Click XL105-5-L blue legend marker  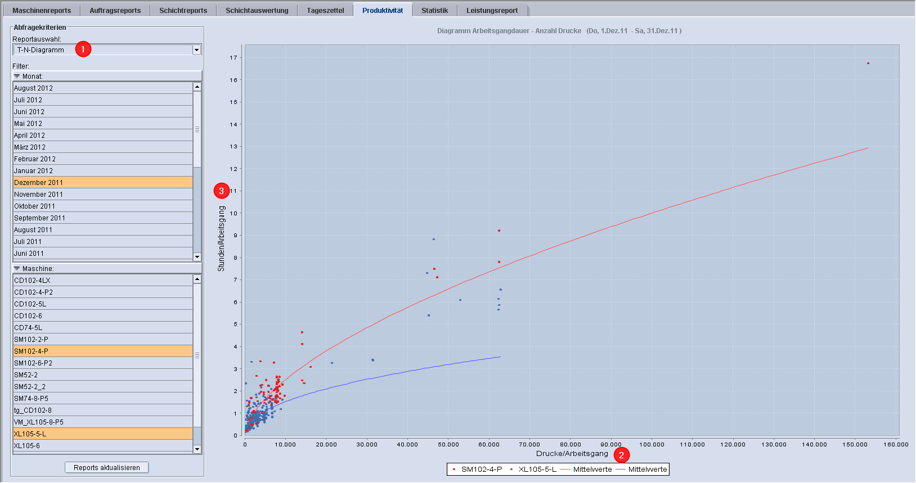pos(511,470)
